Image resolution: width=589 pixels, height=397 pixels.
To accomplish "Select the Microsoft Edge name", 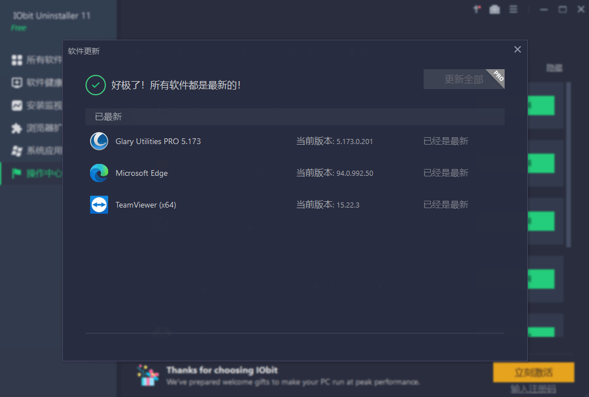I will tap(142, 173).
